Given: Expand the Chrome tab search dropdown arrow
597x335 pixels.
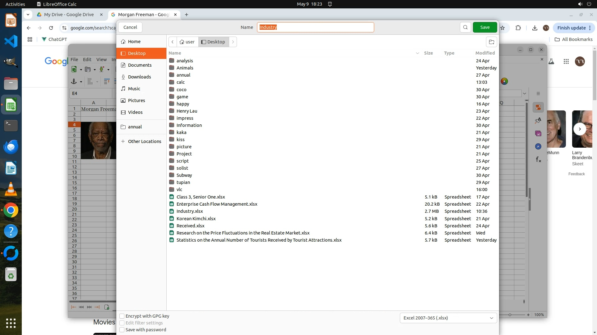Looking at the screenshot, I should click(x=28, y=15).
